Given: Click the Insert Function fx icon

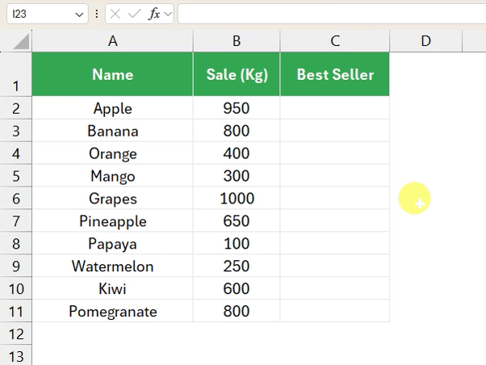Looking at the screenshot, I should (x=154, y=14).
